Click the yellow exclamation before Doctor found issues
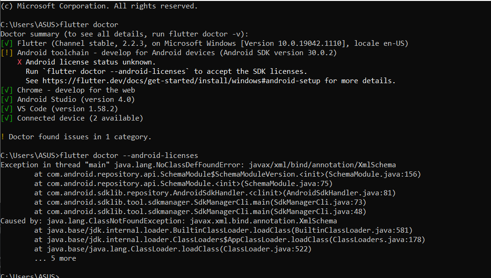This screenshot has width=491, height=278. coord(2,137)
